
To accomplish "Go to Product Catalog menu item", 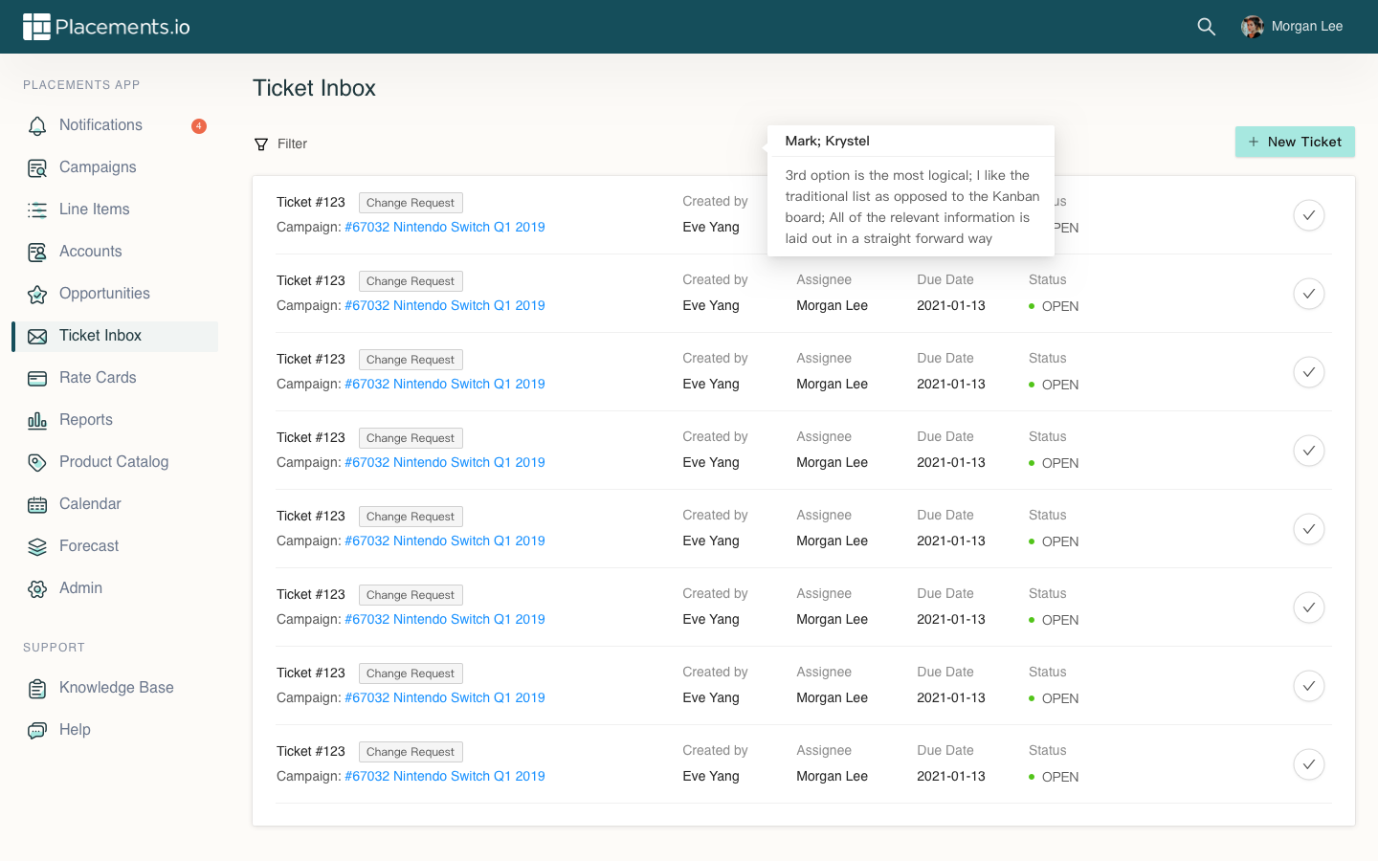I will click(114, 462).
